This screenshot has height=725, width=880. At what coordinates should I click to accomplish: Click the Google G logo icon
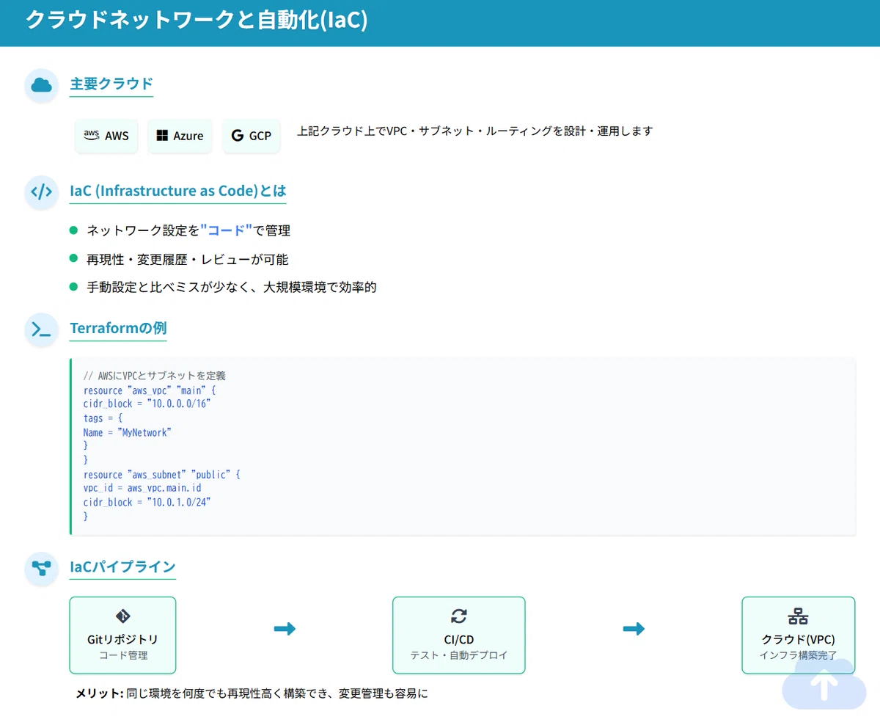click(238, 136)
